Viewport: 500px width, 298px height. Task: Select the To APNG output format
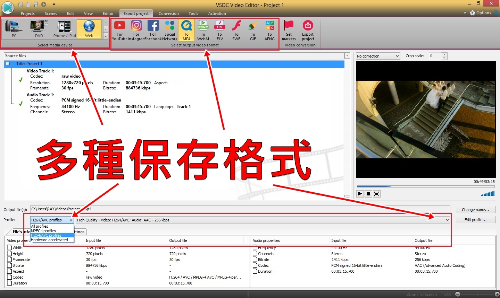pyautogui.click(x=270, y=30)
